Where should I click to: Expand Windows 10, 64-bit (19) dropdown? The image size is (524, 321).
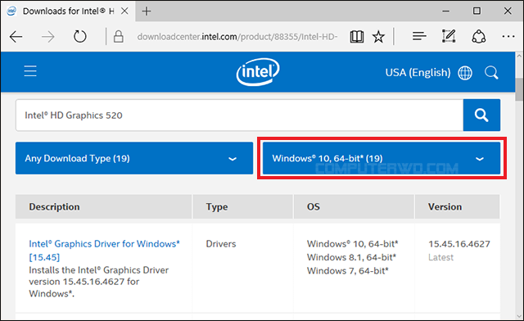pyautogui.click(x=382, y=158)
